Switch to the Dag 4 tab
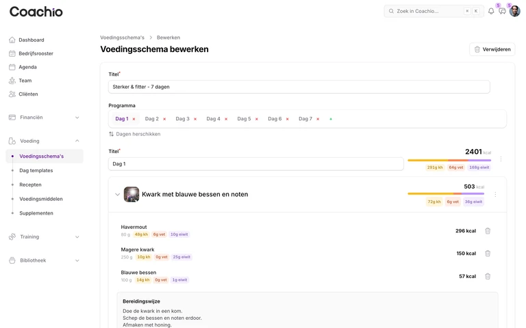The image size is (526, 328). point(214,119)
